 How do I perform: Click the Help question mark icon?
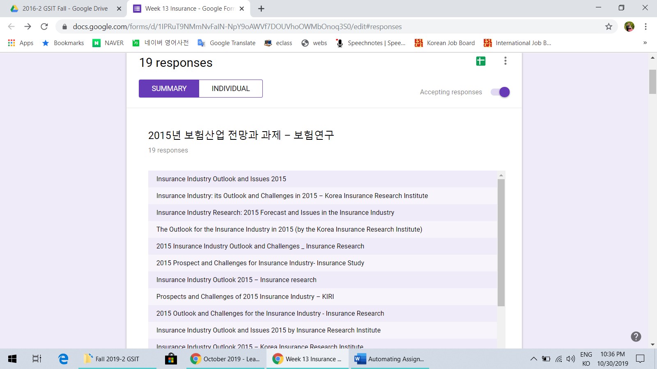[636, 337]
